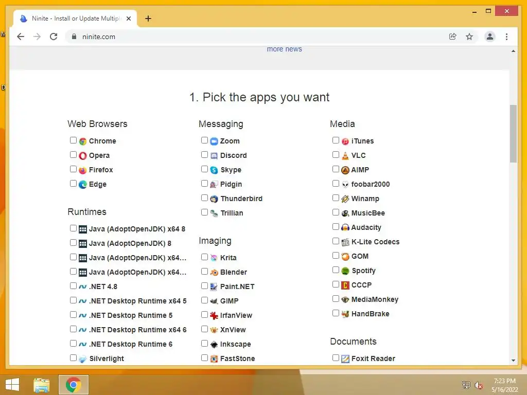The height and width of the screenshot is (395, 527).
Task: Click the MusicBee label
Action: click(368, 213)
